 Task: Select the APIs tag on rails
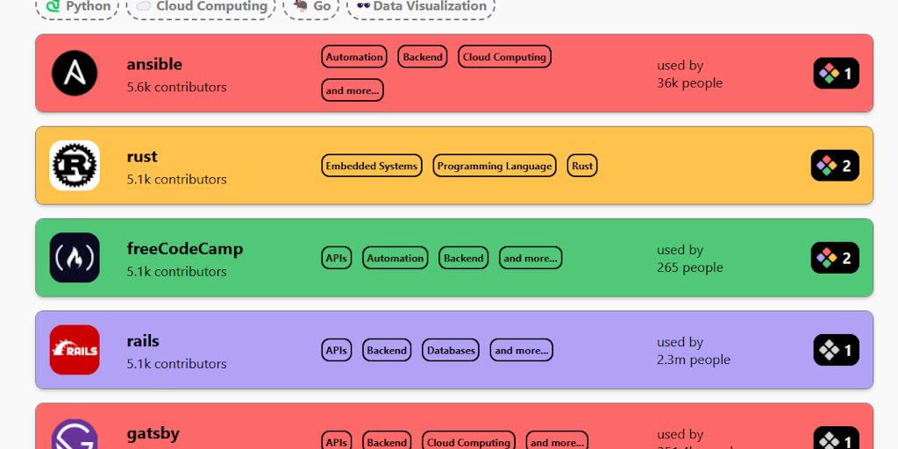[x=336, y=351]
